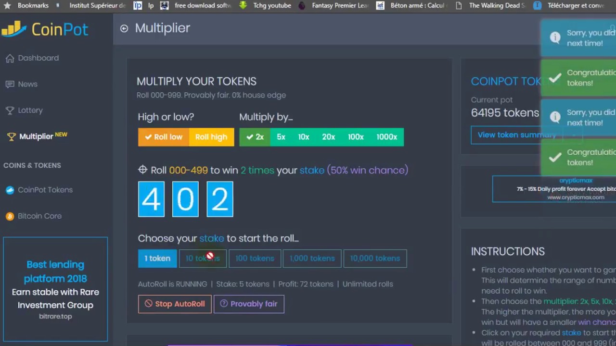Viewport: 616px width, 346px height.
Task: Open the Ip bookmark
Action: (144, 6)
